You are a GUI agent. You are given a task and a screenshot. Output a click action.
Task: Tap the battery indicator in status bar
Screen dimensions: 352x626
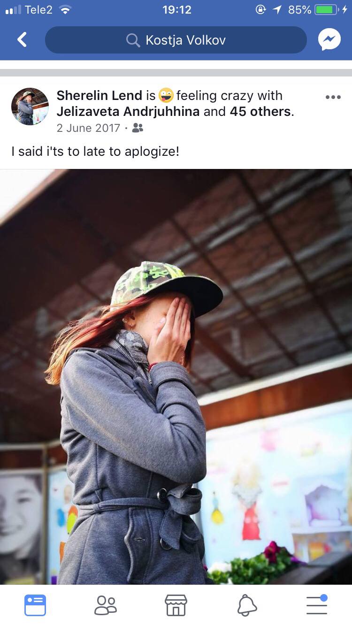(x=328, y=10)
